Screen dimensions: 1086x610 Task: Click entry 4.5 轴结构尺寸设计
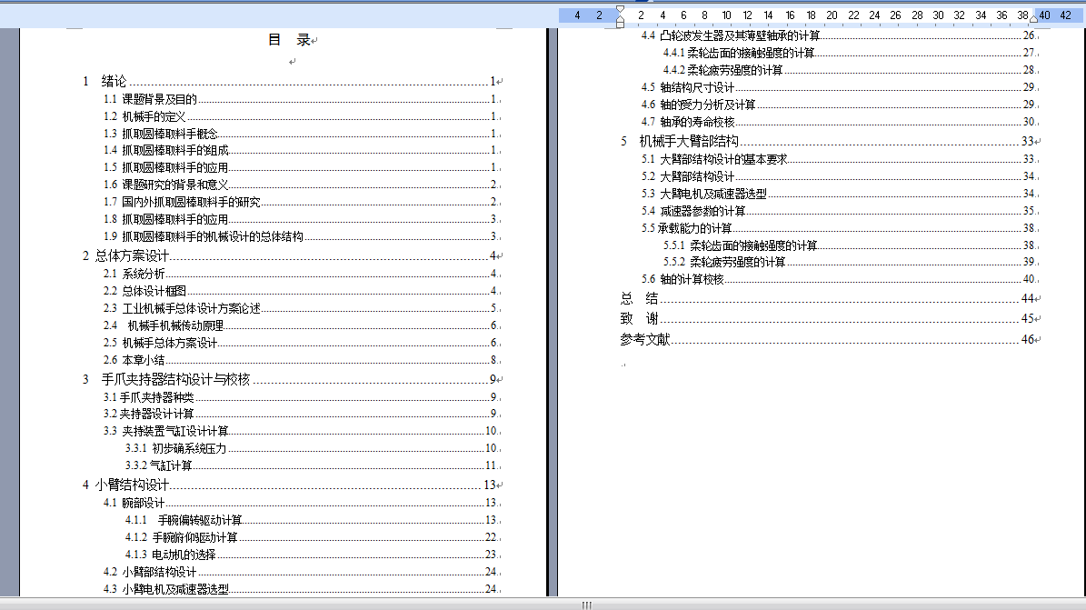tap(839, 87)
